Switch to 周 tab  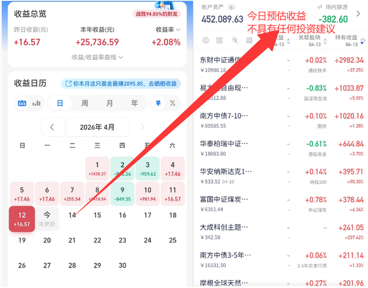85,103
